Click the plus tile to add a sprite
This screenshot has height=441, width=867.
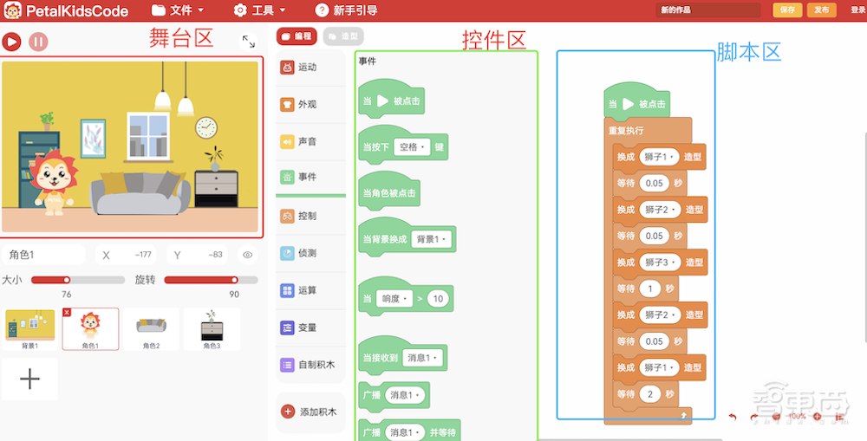click(x=29, y=379)
